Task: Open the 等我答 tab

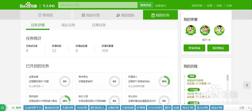Action: pyautogui.click(x=45, y=15)
